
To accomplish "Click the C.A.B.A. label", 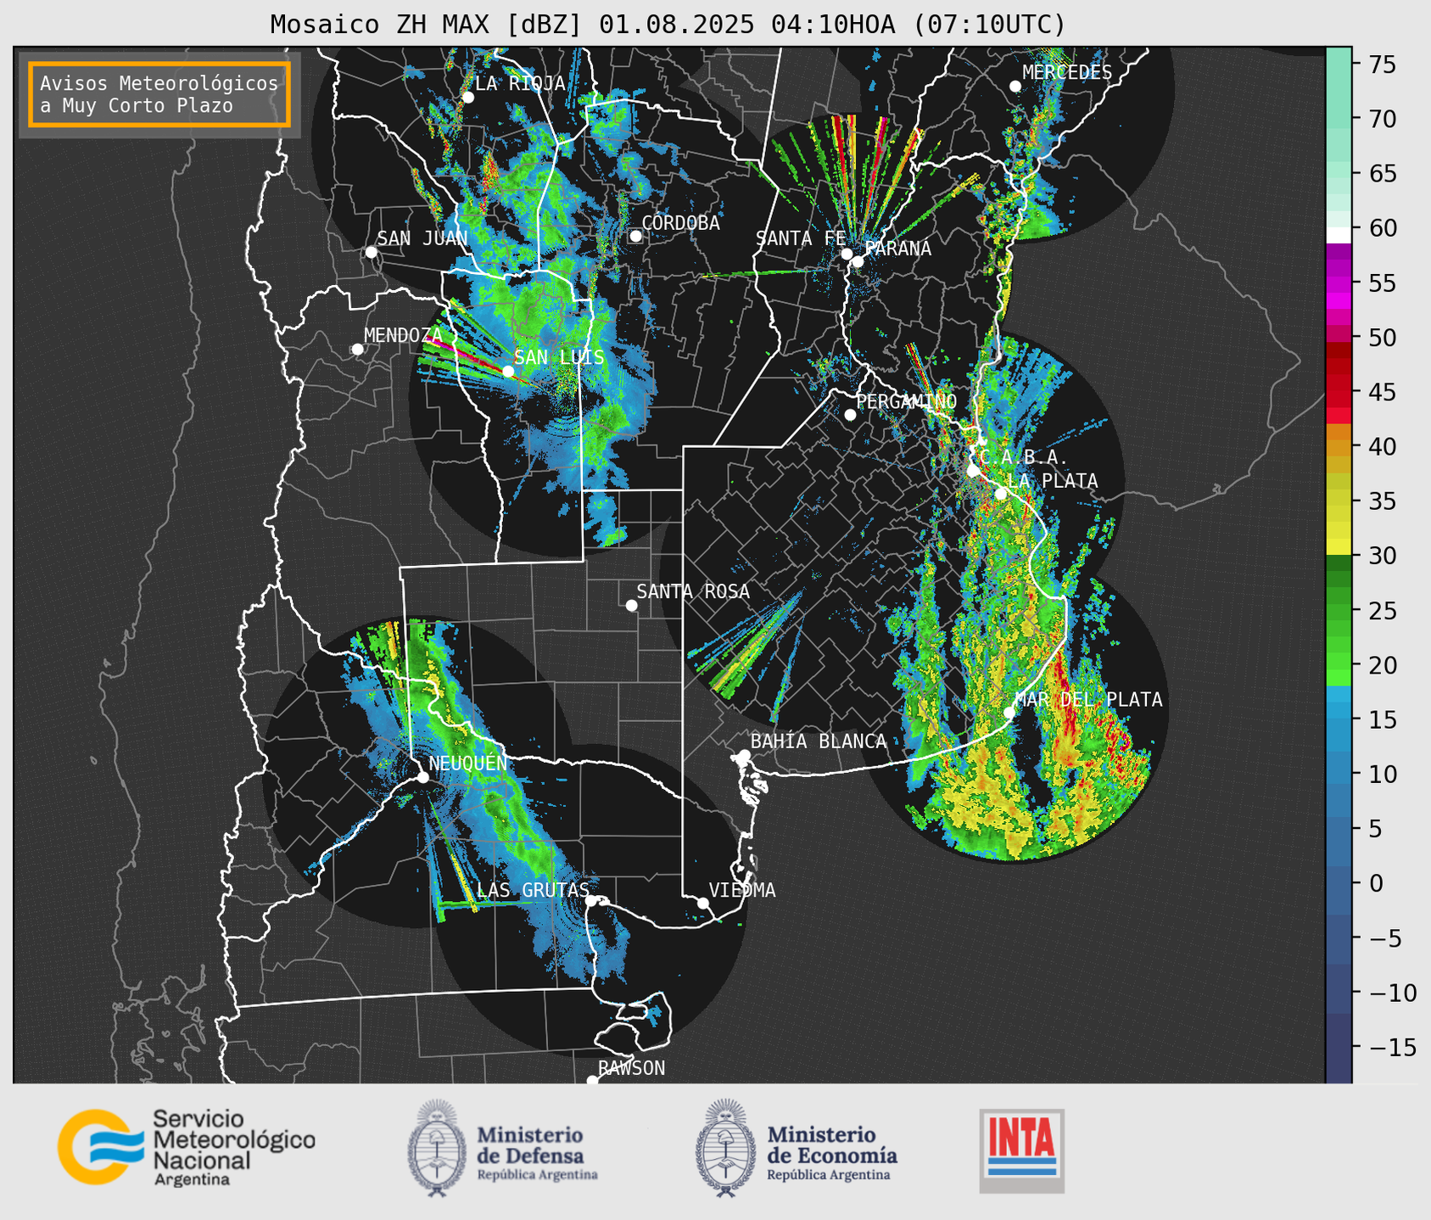I will 1024,457.
